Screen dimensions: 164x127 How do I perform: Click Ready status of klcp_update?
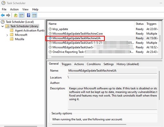(x=140, y=29)
